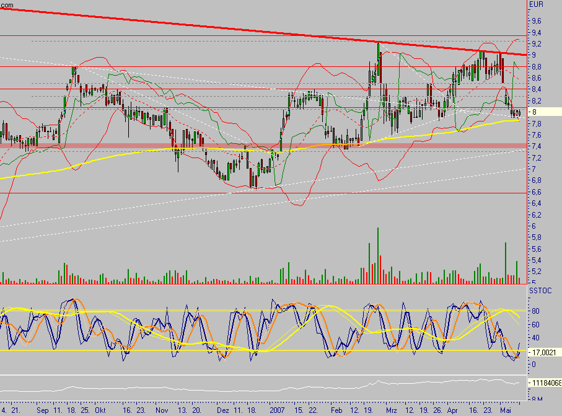562x416 pixels.
Task: Click the Mrz month label on time axis
Action: click(x=392, y=410)
